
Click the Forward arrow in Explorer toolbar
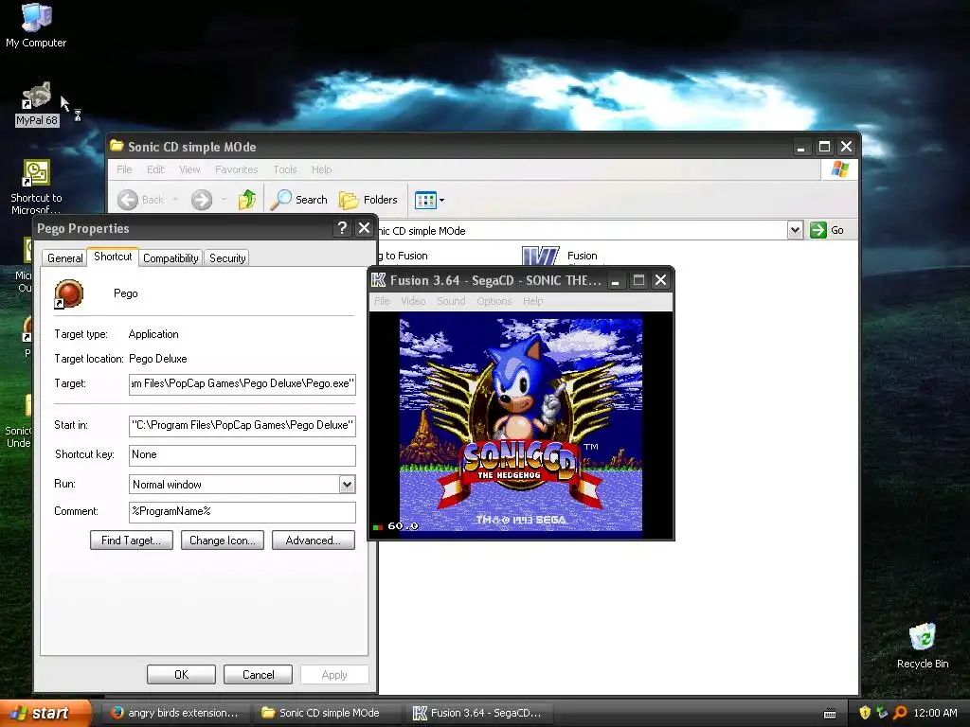202,200
